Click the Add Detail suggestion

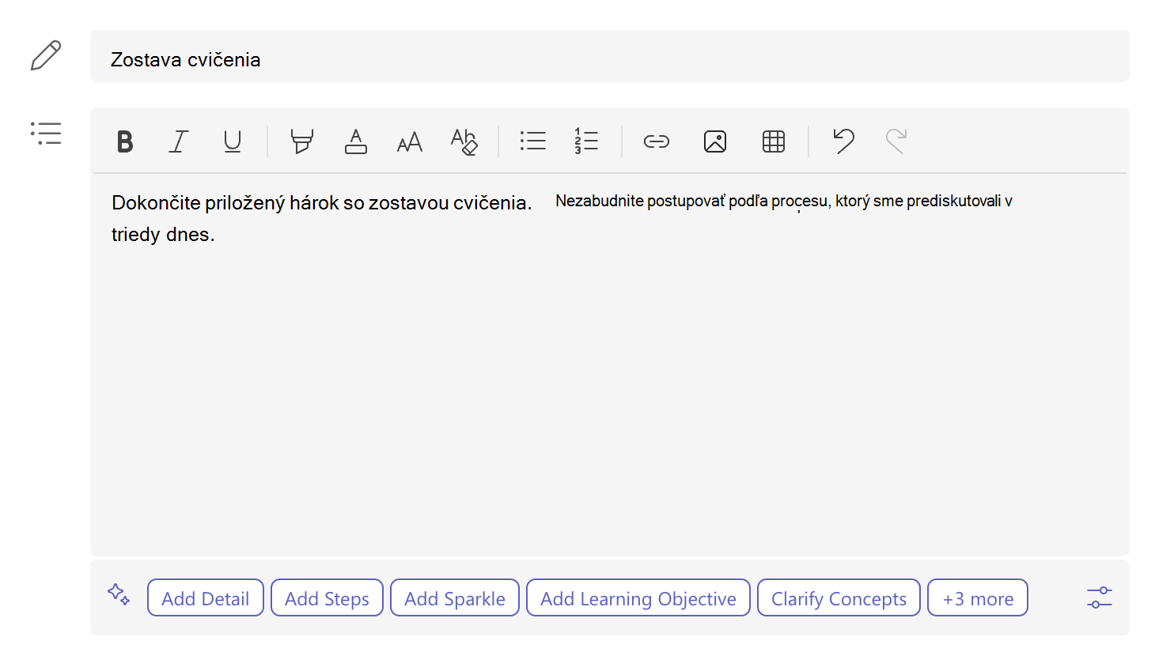tap(206, 597)
